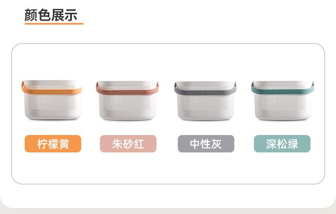
Task: Click the basket with orange handle
Action: 51,100
